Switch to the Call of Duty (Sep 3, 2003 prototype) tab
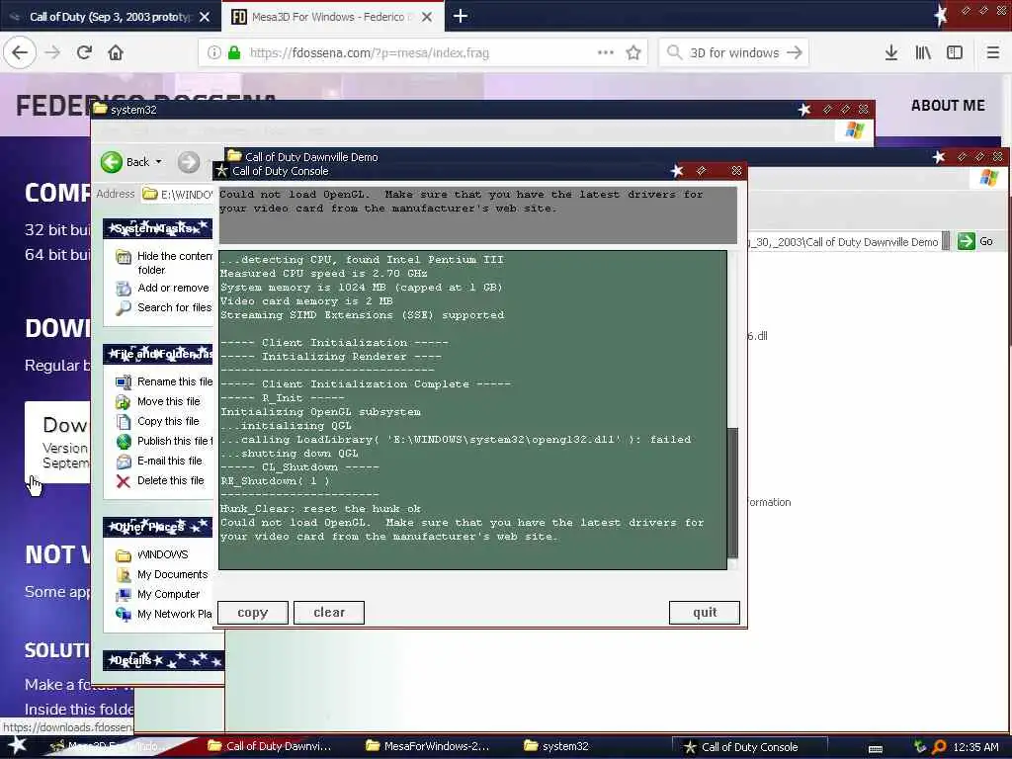1012x759 pixels. pyautogui.click(x=111, y=17)
